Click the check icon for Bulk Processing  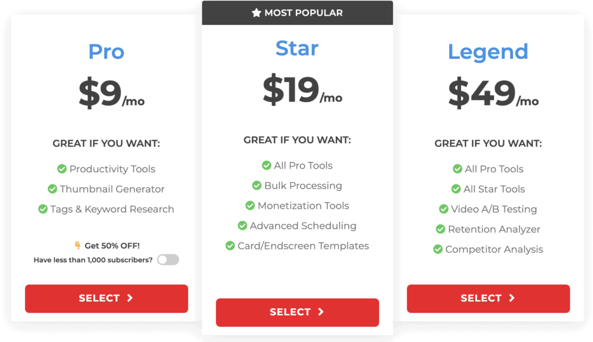pos(257,185)
